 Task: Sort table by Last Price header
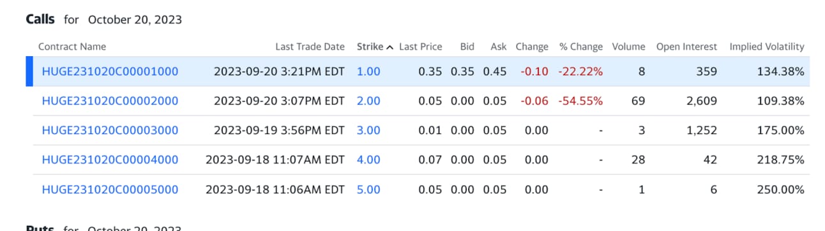(421, 47)
